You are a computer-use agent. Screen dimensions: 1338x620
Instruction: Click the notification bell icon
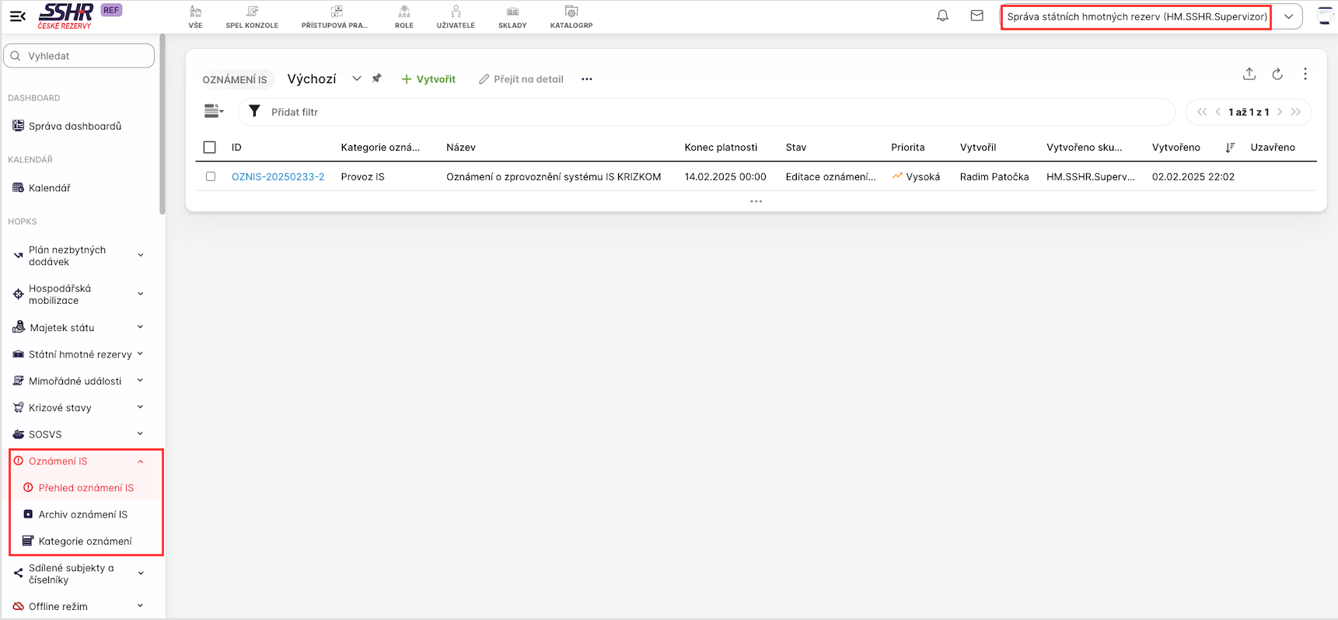[x=942, y=16]
